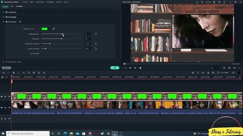Enable the Correção de Lente checkbox
The width and height of the screenshot is (243, 136).
(6, 62)
